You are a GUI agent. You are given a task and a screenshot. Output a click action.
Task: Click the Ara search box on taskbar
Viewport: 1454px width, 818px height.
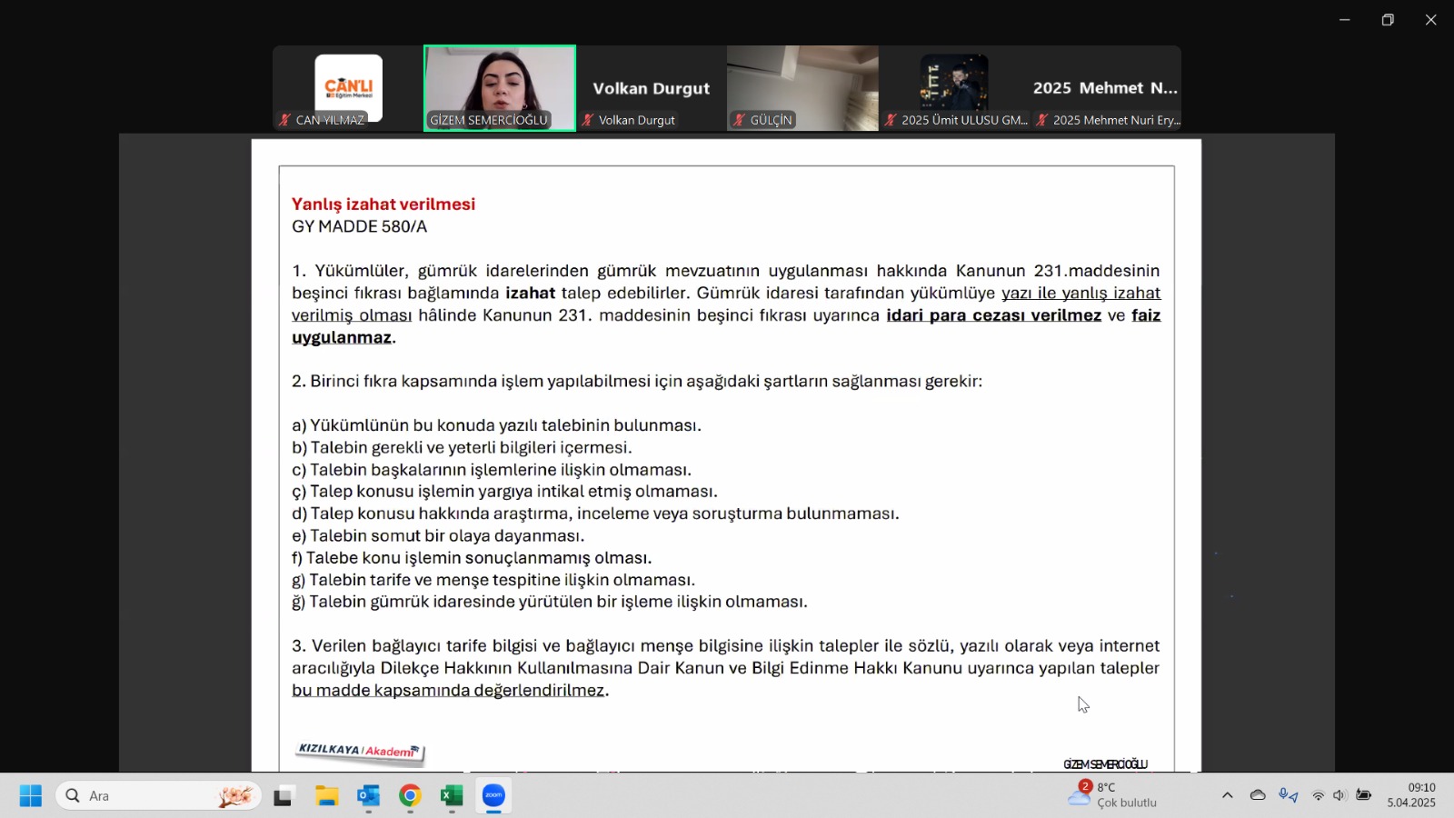pyautogui.click(x=159, y=796)
